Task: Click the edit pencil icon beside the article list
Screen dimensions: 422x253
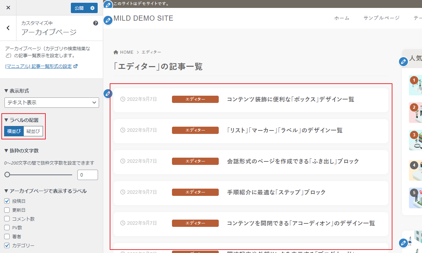Action: 108,94
